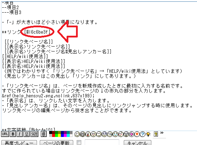Tick the checkbox beside ページの更新
197x145 pixels.
[79, 142]
